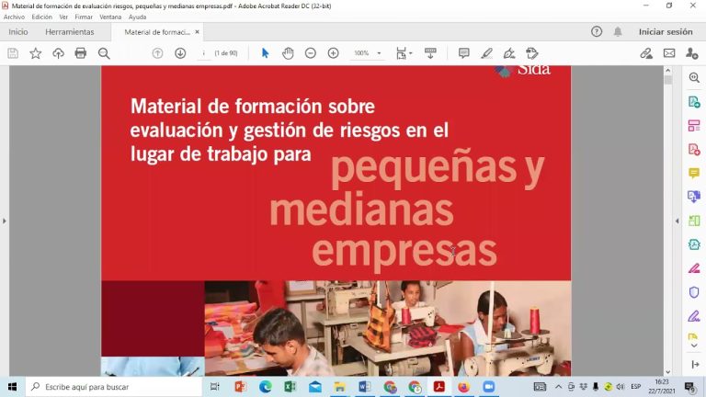
Task: Open the search magnifier tool
Action: [x=104, y=53]
